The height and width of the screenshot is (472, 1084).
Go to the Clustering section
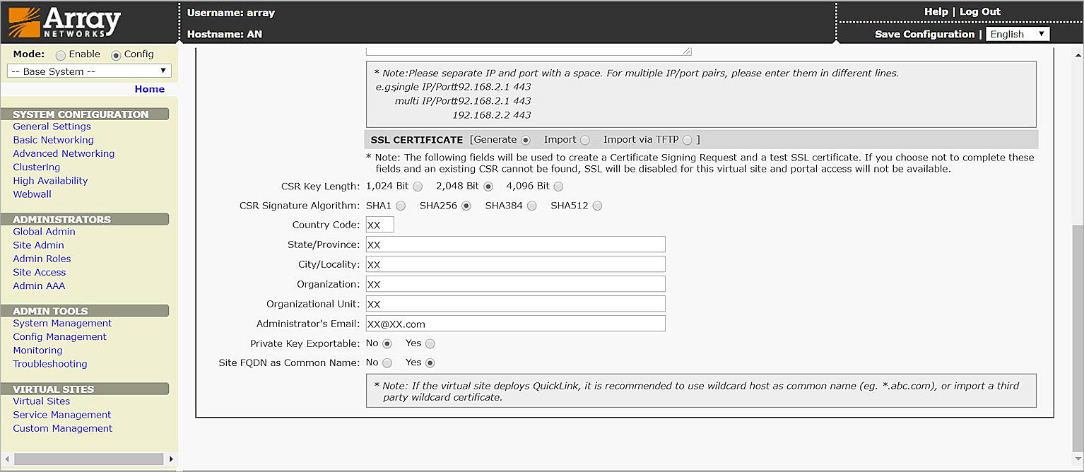click(x=36, y=167)
